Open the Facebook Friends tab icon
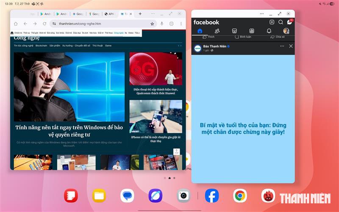This screenshot has width=339, height=212. pos(217,31)
